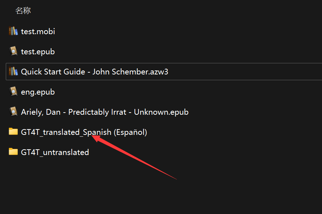
Task: Click the GT4T_translated_Spanish folder icon
Action: [13, 132]
